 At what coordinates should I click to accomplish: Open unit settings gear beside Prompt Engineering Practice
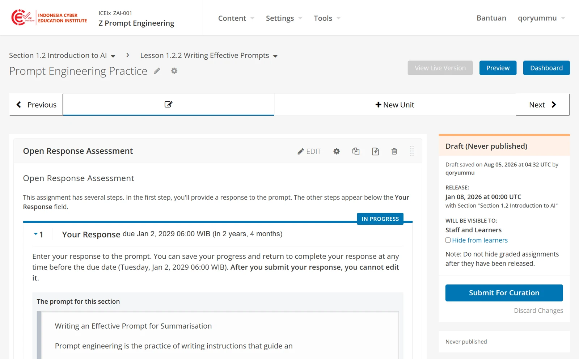174,71
